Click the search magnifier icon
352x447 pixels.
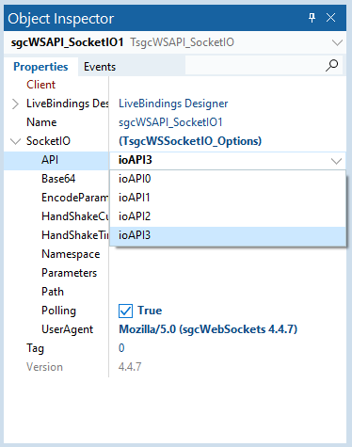click(x=331, y=66)
